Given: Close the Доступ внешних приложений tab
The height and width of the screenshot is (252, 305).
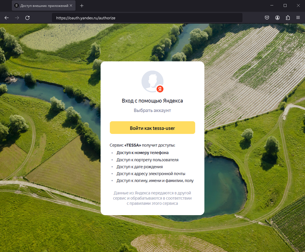Looking at the screenshot, I should [71, 6].
